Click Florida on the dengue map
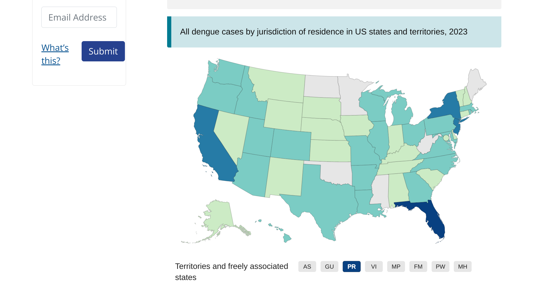This screenshot has height=300, width=533. 434,220
